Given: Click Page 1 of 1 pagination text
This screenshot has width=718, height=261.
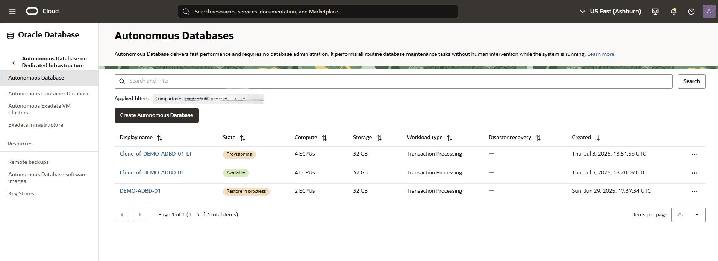Looking at the screenshot, I should tap(198, 214).
